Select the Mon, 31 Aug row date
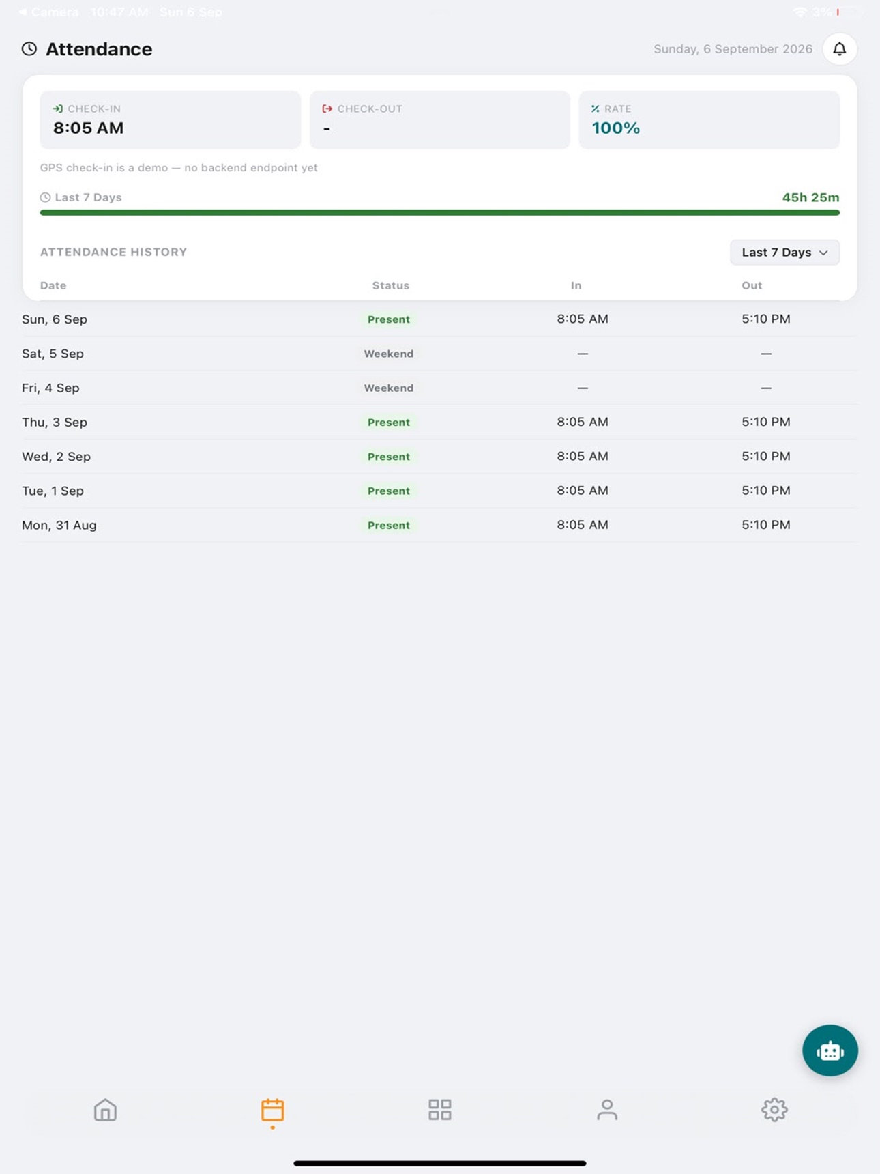This screenshot has width=880, height=1174. coord(59,525)
